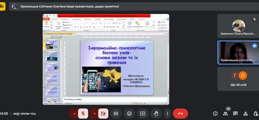Open meeting details info icon
This screenshot has height=120, width=259.
[x=215, y=114]
